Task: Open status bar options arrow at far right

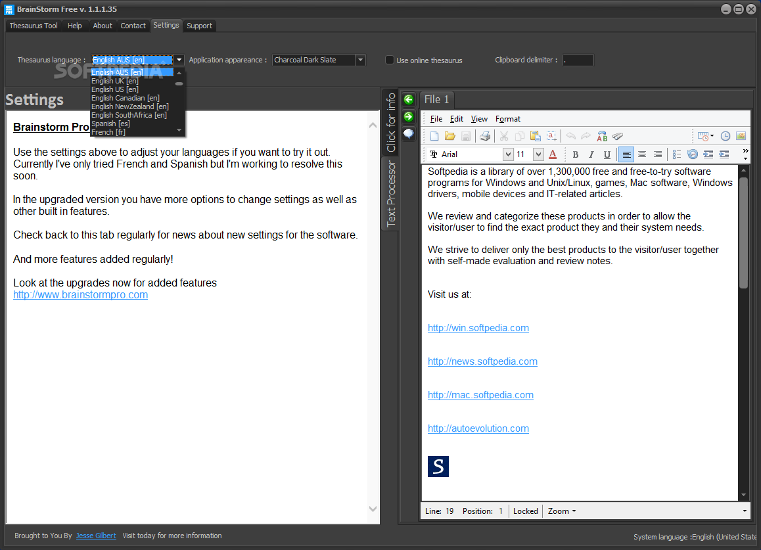Action: [745, 511]
